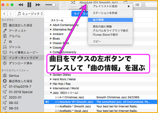The image size is (158, 113).
Task: Click the green zoom window button
Action: [x=12, y=5]
